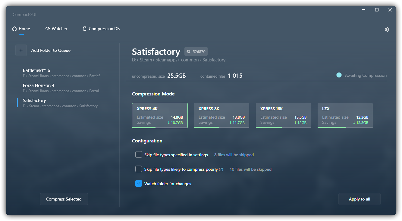Click the contained files 1 015 value
This screenshot has height=221, width=402.
235,76
